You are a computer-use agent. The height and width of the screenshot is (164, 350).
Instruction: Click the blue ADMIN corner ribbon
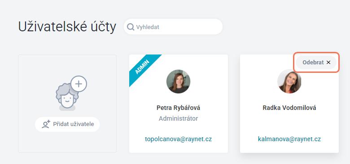click(143, 67)
